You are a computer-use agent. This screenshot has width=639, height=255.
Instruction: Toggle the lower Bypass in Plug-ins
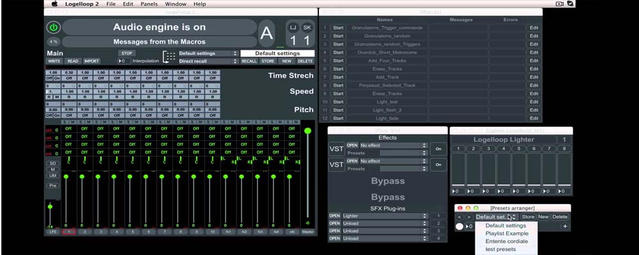388,197
